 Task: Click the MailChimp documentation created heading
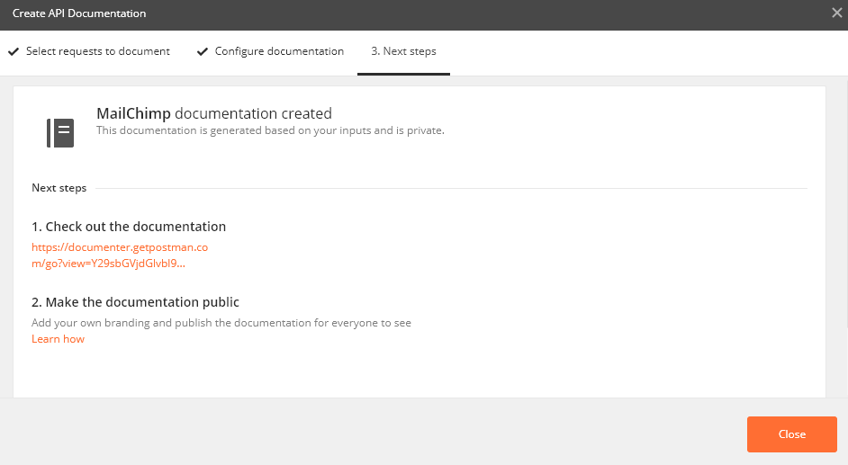coord(214,113)
